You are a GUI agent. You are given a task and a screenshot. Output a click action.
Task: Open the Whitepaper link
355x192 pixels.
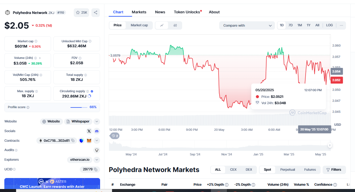(x=78, y=121)
